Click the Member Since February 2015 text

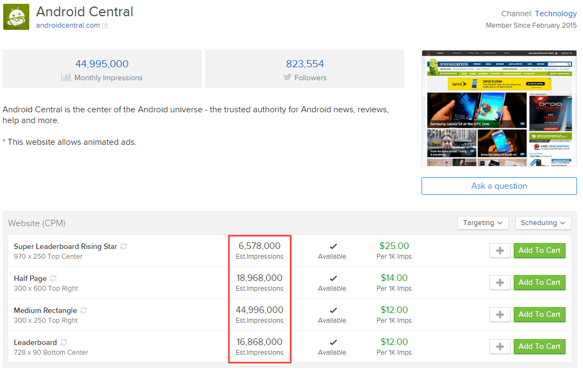click(532, 25)
